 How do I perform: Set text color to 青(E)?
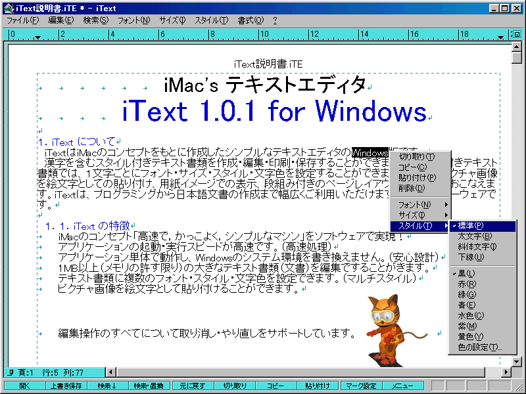click(483, 305)
